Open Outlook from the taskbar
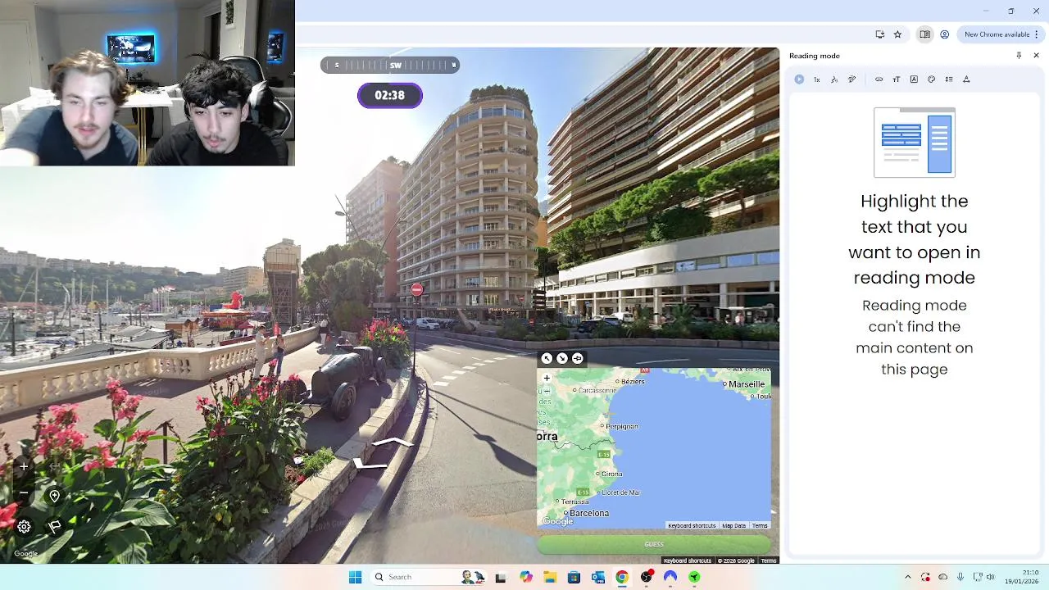1049x590 pixels. tap(598, 577)
